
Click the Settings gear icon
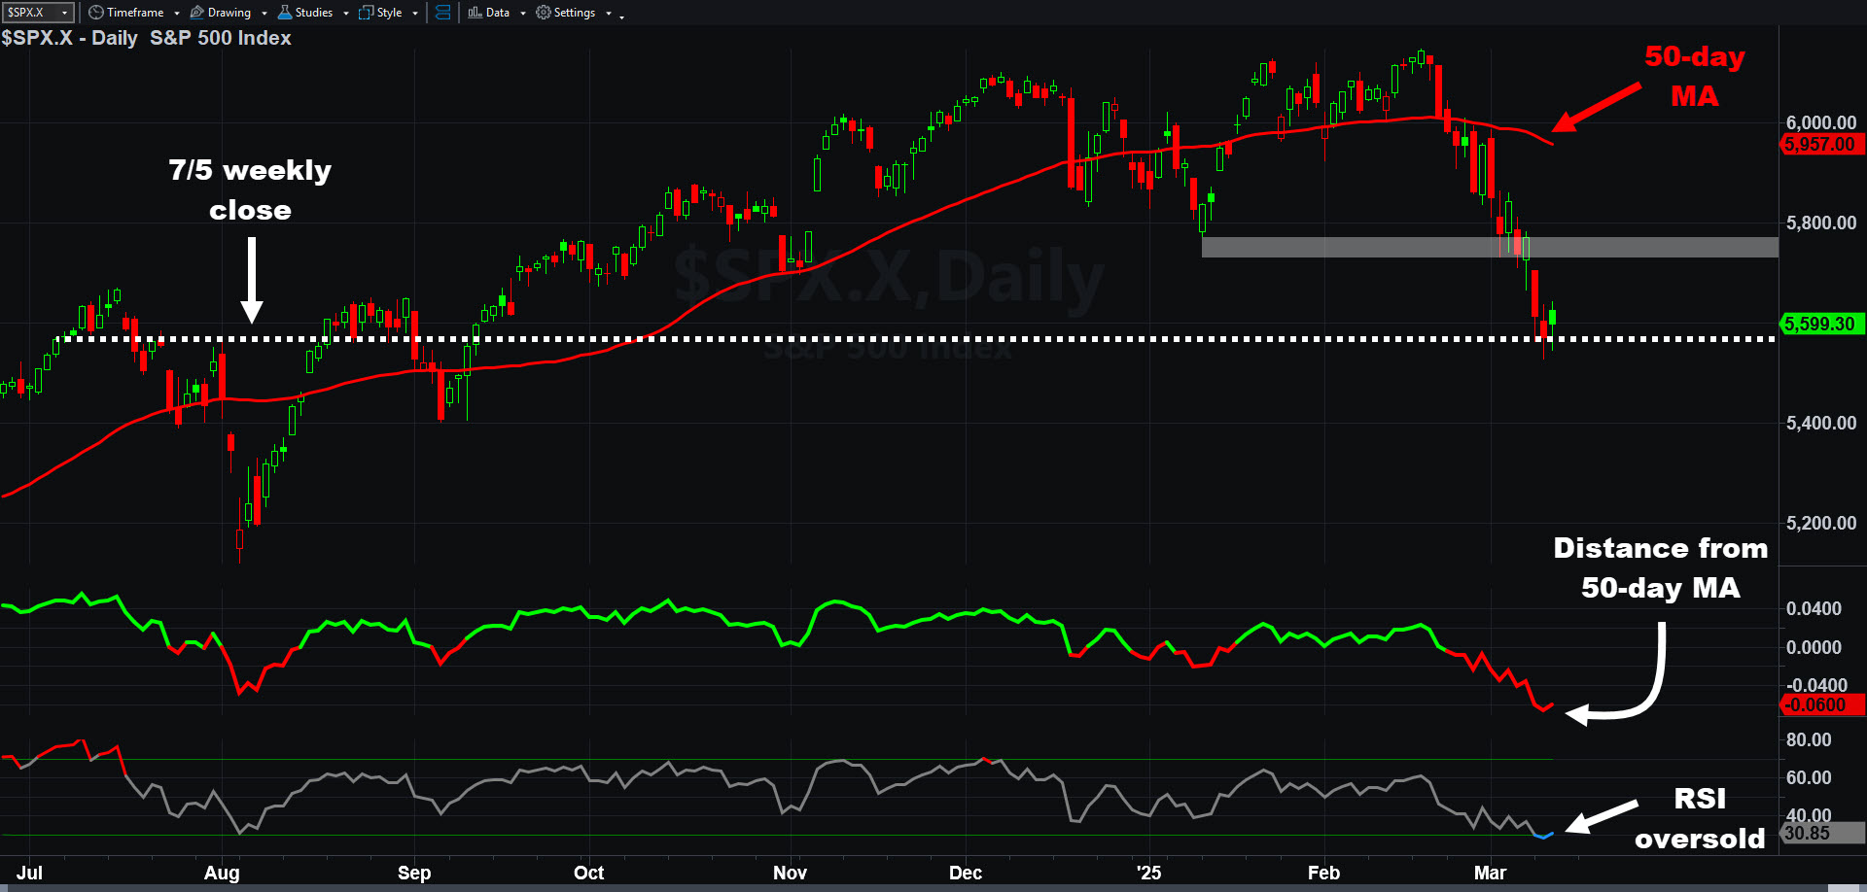pos(544,13)
